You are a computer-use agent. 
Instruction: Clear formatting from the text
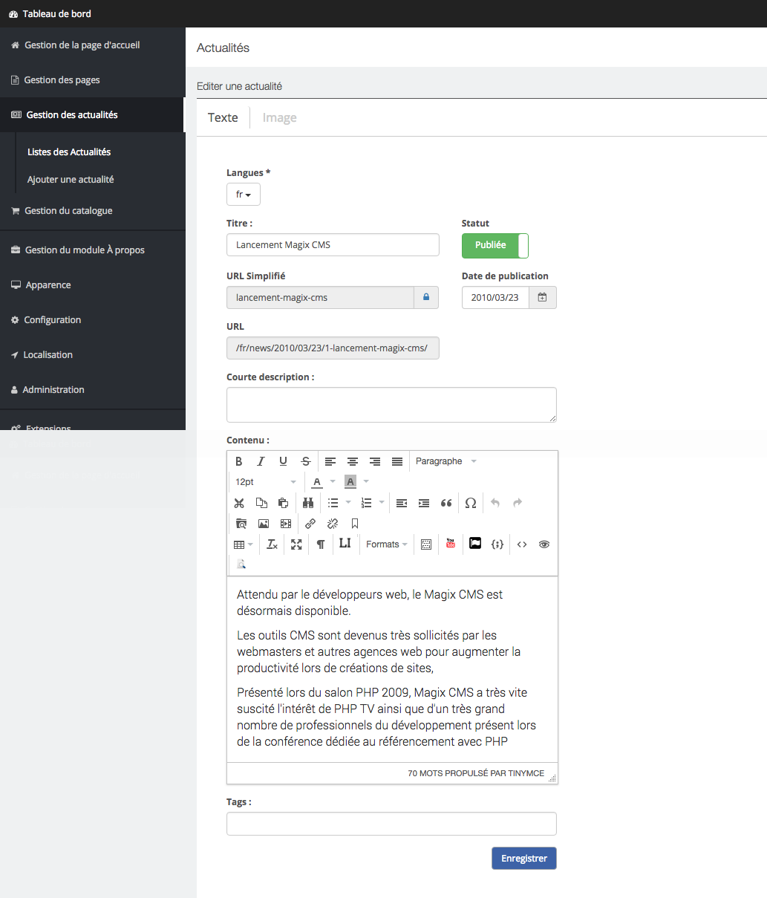click(x=272, y=544)
